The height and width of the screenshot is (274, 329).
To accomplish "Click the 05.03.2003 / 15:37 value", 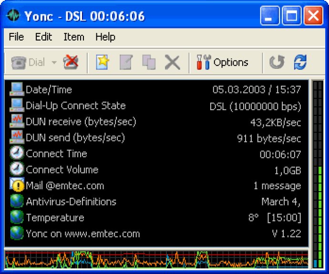I will pyautogui.click(x=257, y=90).
